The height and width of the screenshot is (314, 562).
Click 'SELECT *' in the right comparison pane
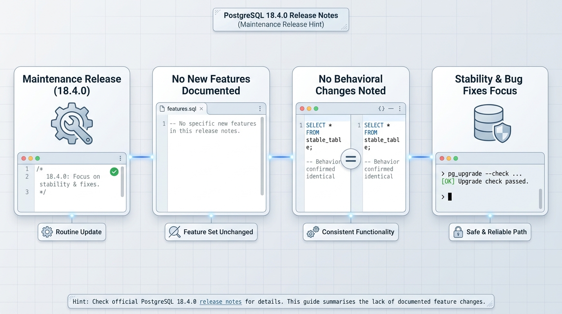pos(377,125)
